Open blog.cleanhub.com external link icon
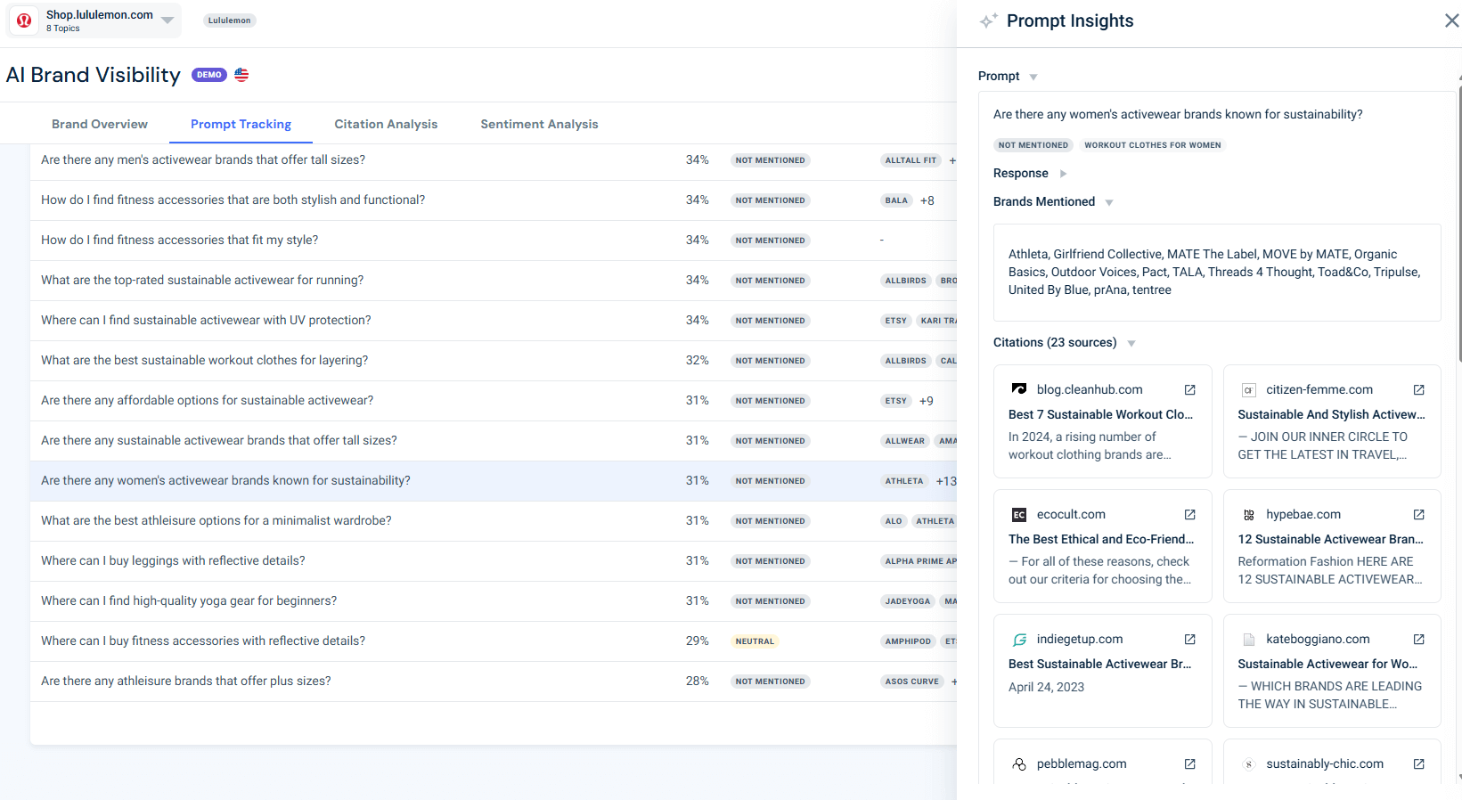Image resolution: width=1462 pixels, height=800 pixels. (x=1189, y=389)
